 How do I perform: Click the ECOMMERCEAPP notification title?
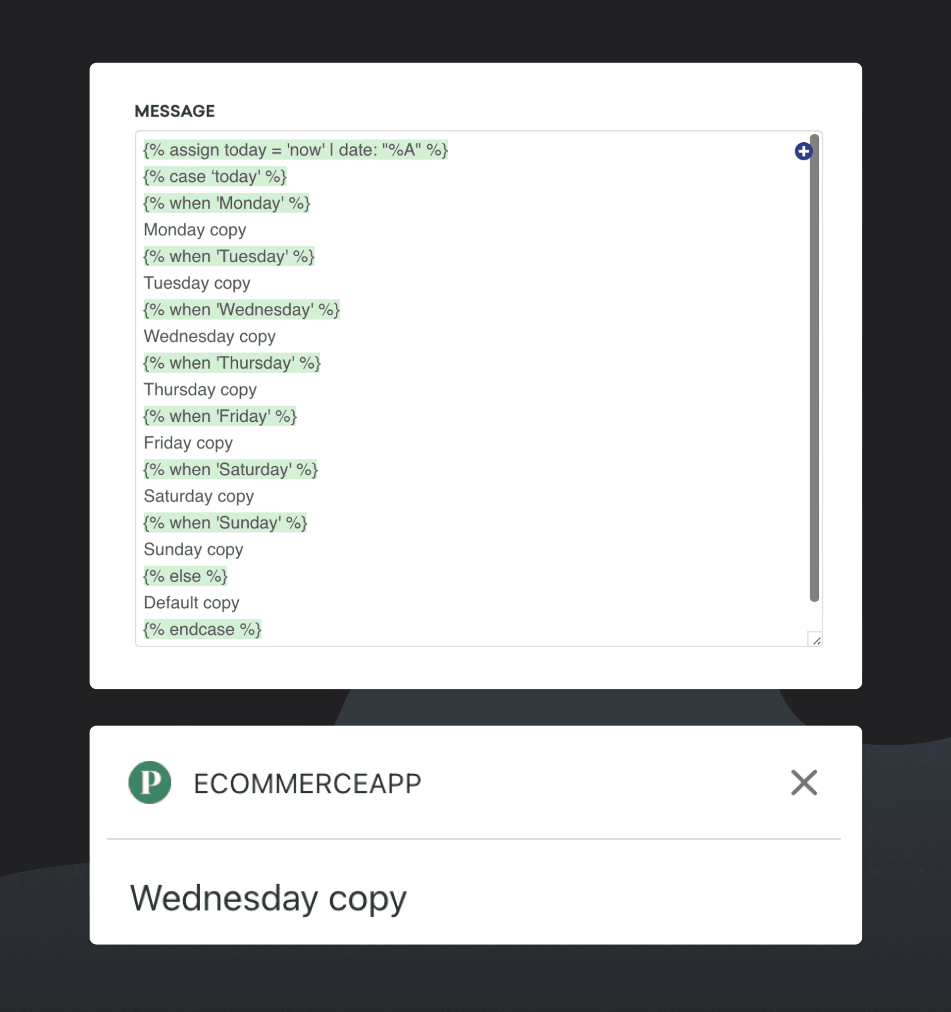(x=307, y=784)
